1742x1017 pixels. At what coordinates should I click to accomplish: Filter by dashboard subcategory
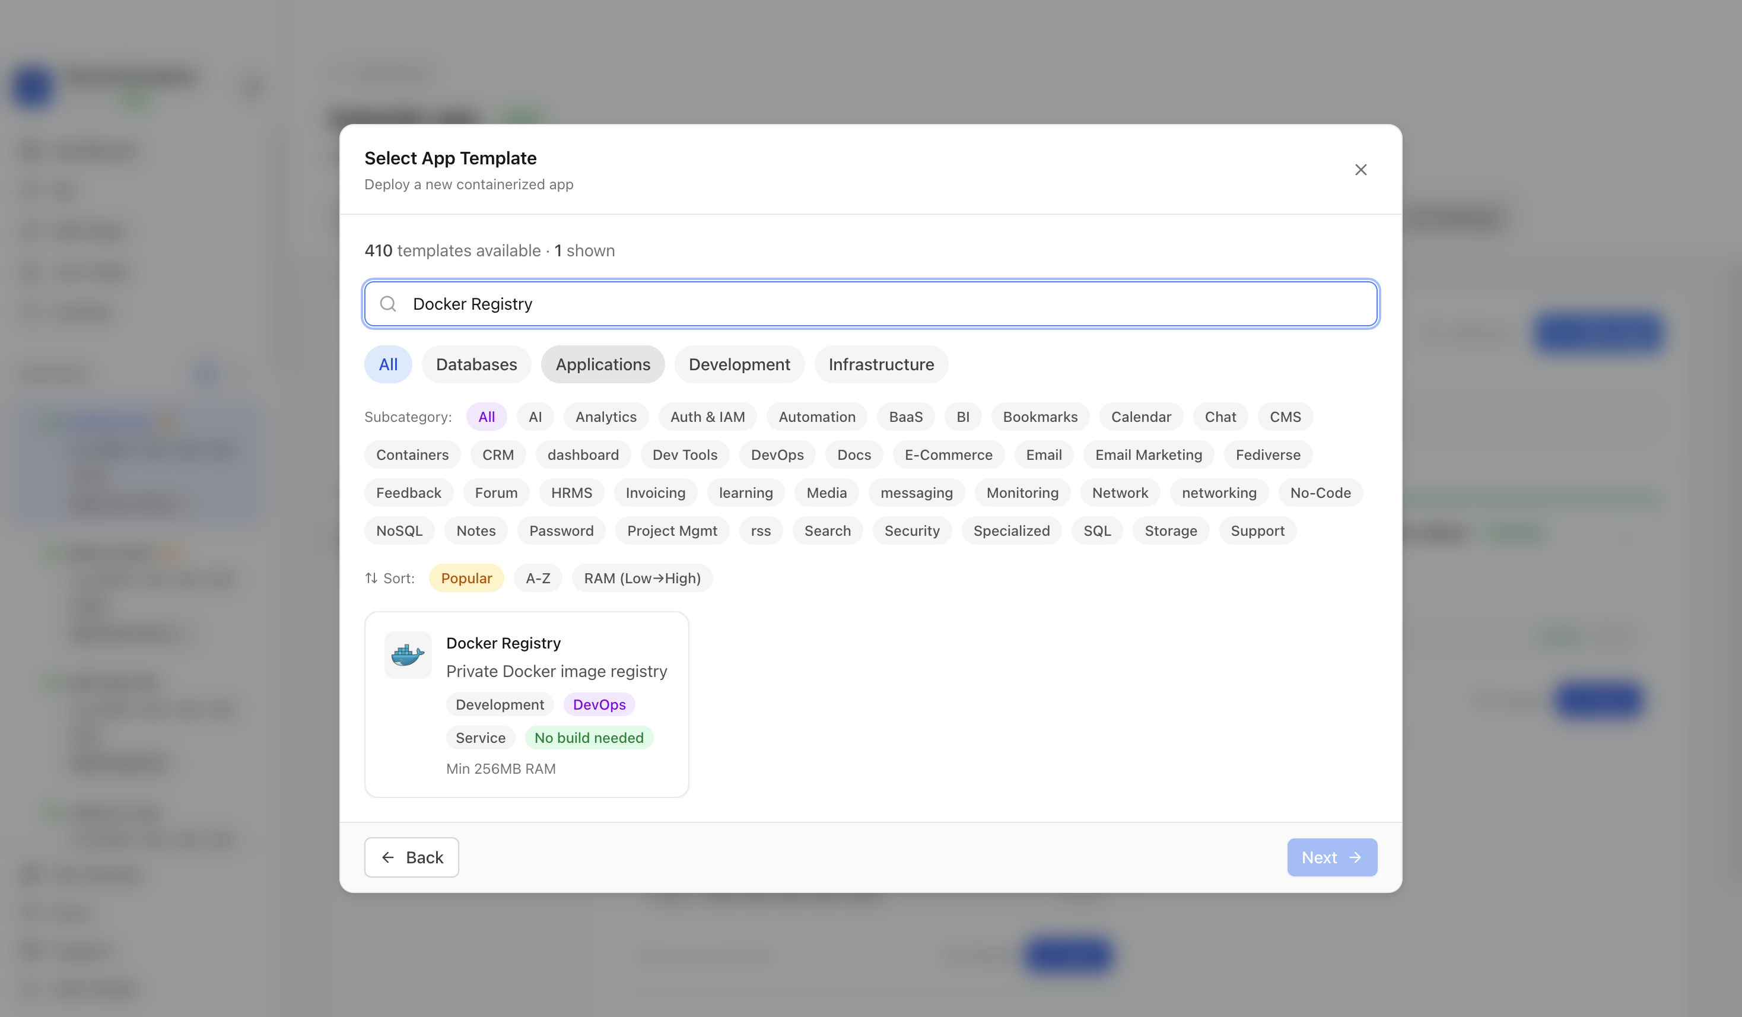[583, 455]
